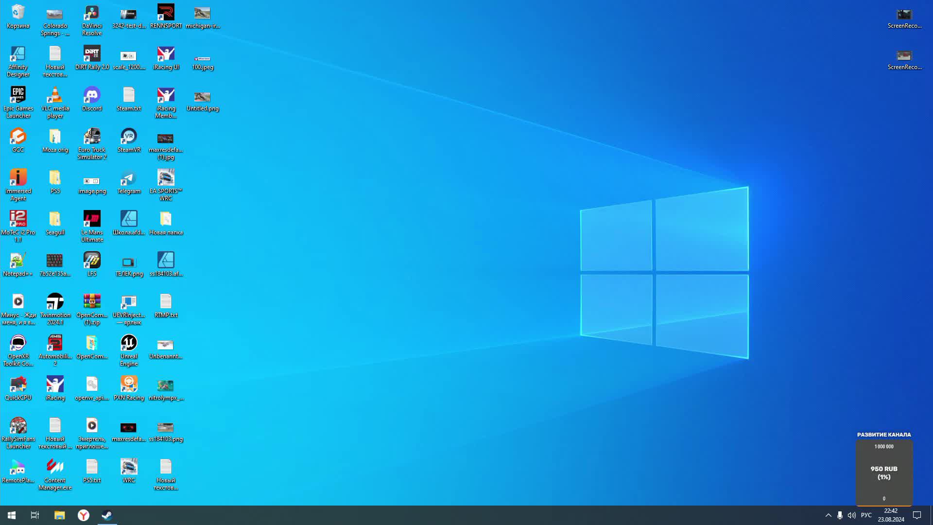
Task: Select the Le Mans Ultimate icon
Action: (x=92, y=227)
